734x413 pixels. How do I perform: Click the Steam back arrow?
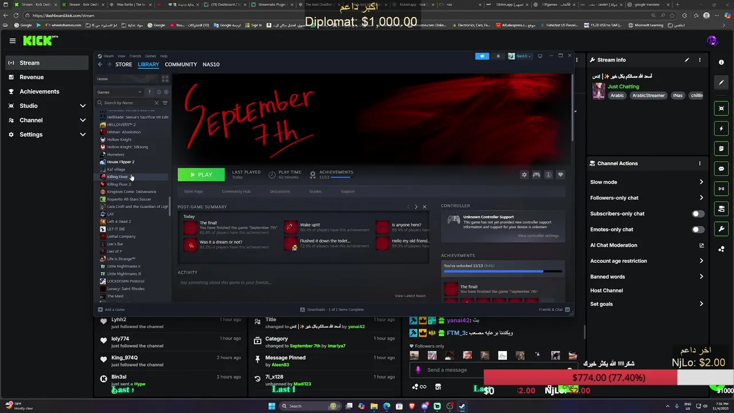(x=100, y=64)
